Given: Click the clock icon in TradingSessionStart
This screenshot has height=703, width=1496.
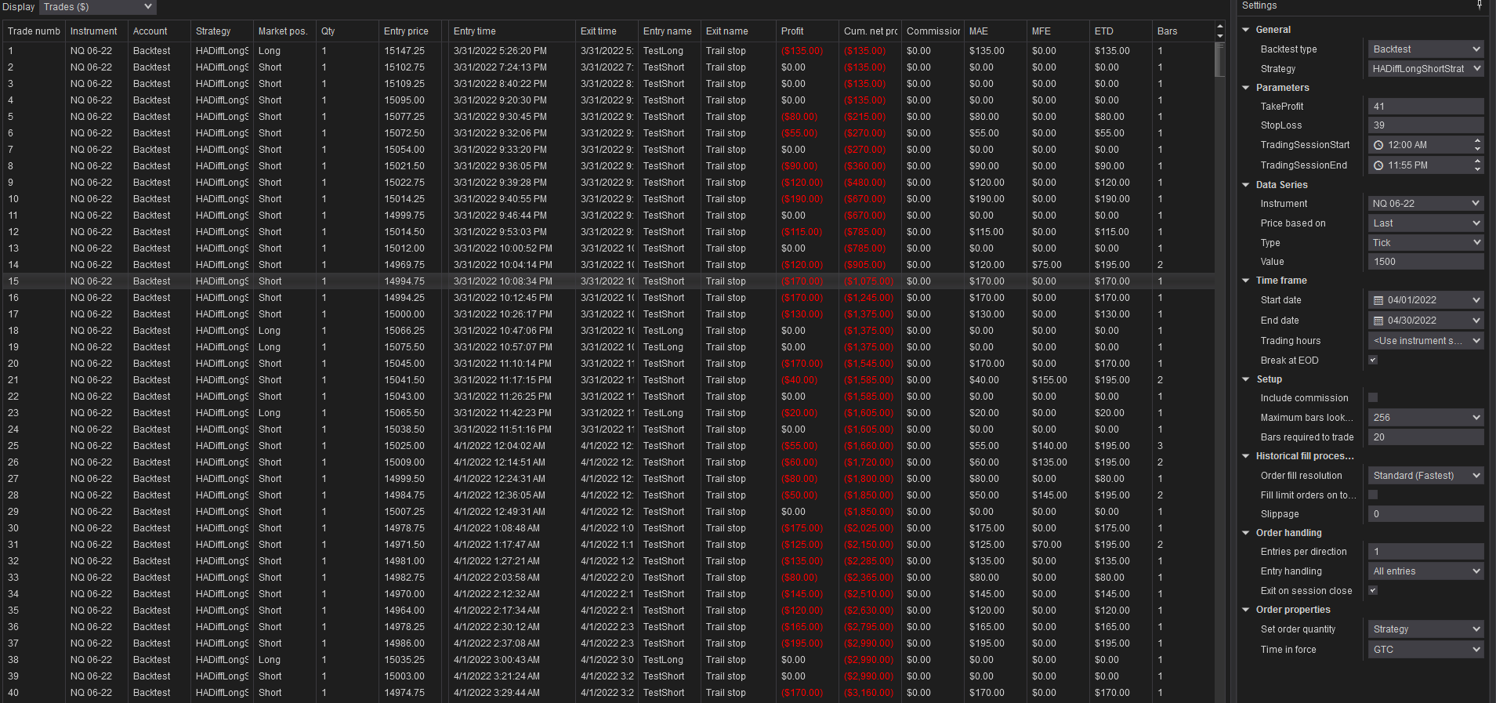Looking at the screenshot, I should coord(1378,145).
